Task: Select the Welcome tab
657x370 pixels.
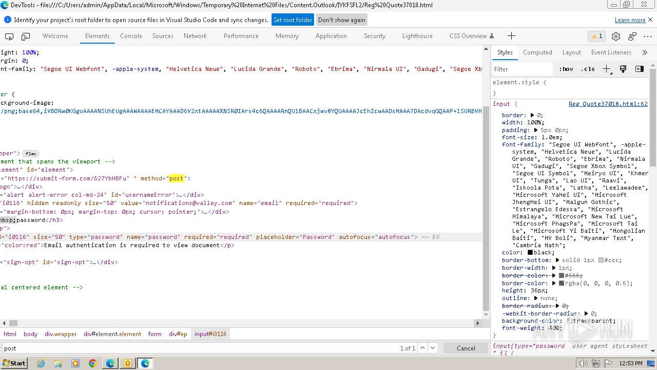Action: pyautogui.click(x=55, y=36)
